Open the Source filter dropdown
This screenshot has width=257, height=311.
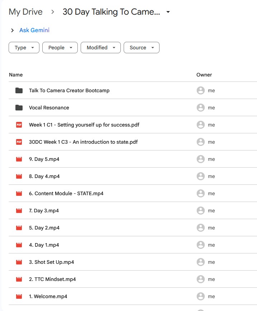click(141, 48)
